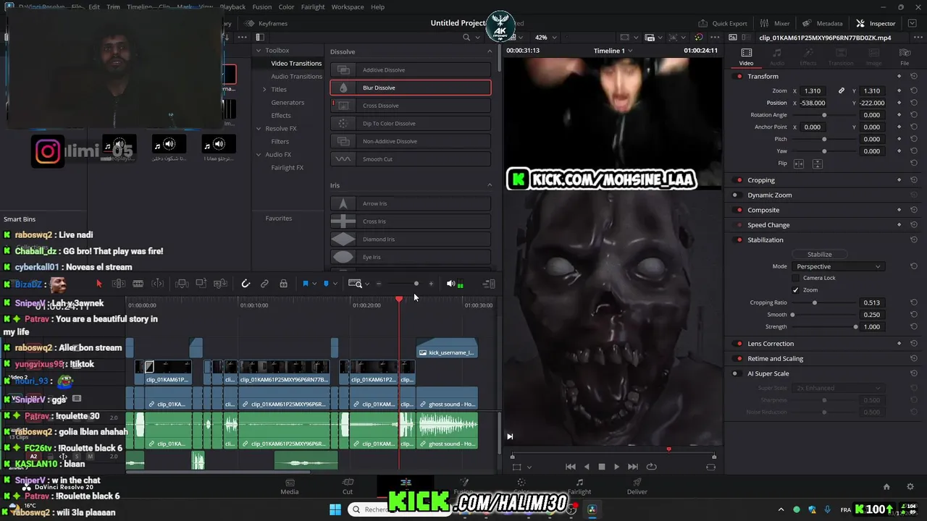
Task: Collapse the Toolbox tree
Action: click(259, 51)
